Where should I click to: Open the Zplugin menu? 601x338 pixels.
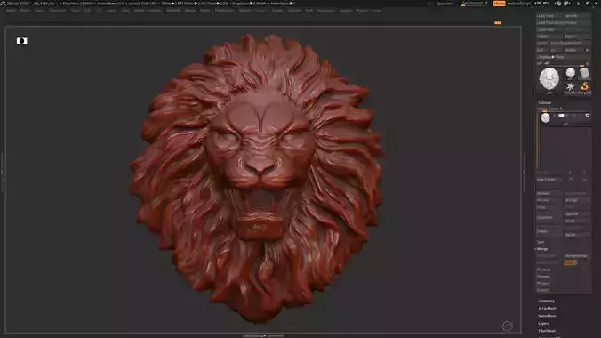345,11
